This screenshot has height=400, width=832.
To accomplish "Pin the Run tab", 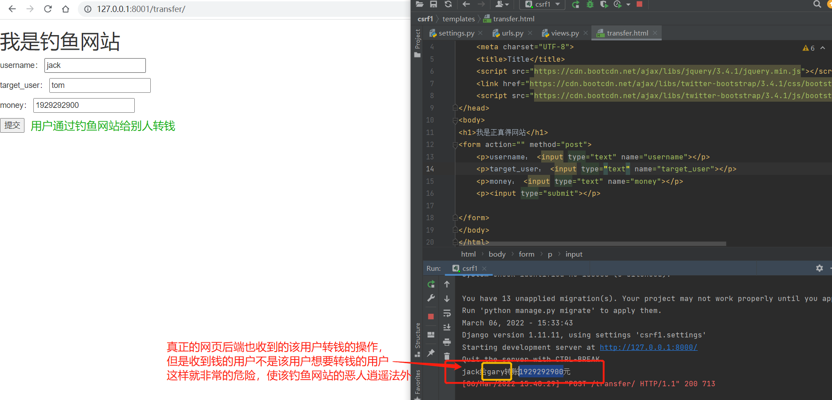I will [431, 353].
